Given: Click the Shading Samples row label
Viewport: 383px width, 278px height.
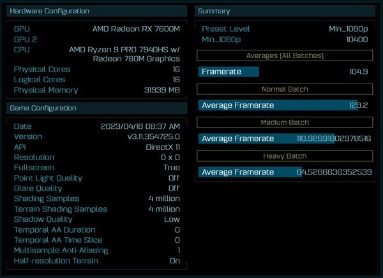Looking at the screenshot, I should pos(47,199).
